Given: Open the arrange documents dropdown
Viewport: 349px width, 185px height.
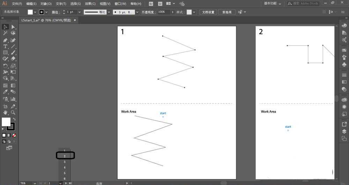Looking at the screenshot, I should pyautogui.click(x=171, y=3).
